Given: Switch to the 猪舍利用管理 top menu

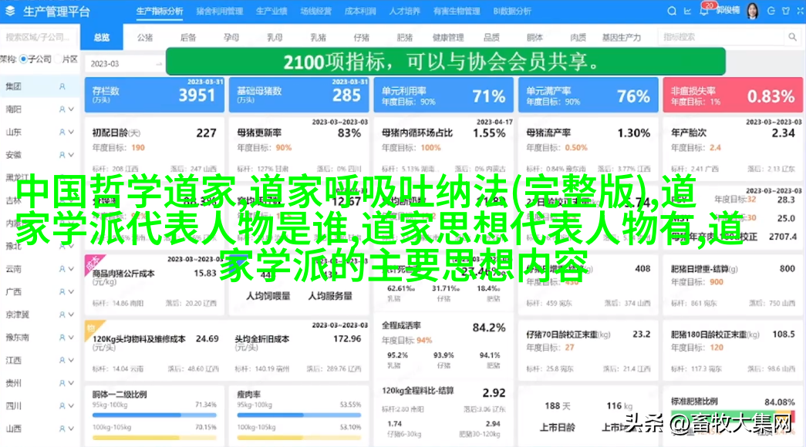Looking at the screenshot, I should [219, 12].
